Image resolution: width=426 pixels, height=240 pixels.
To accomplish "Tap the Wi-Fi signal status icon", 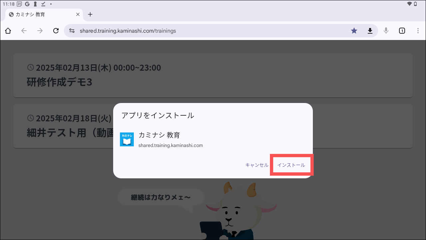I will (409, 4).
